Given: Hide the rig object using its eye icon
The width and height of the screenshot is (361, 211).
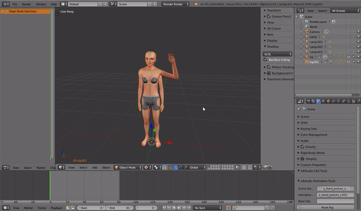Looking at the screenshot, I should coord(348,57).
